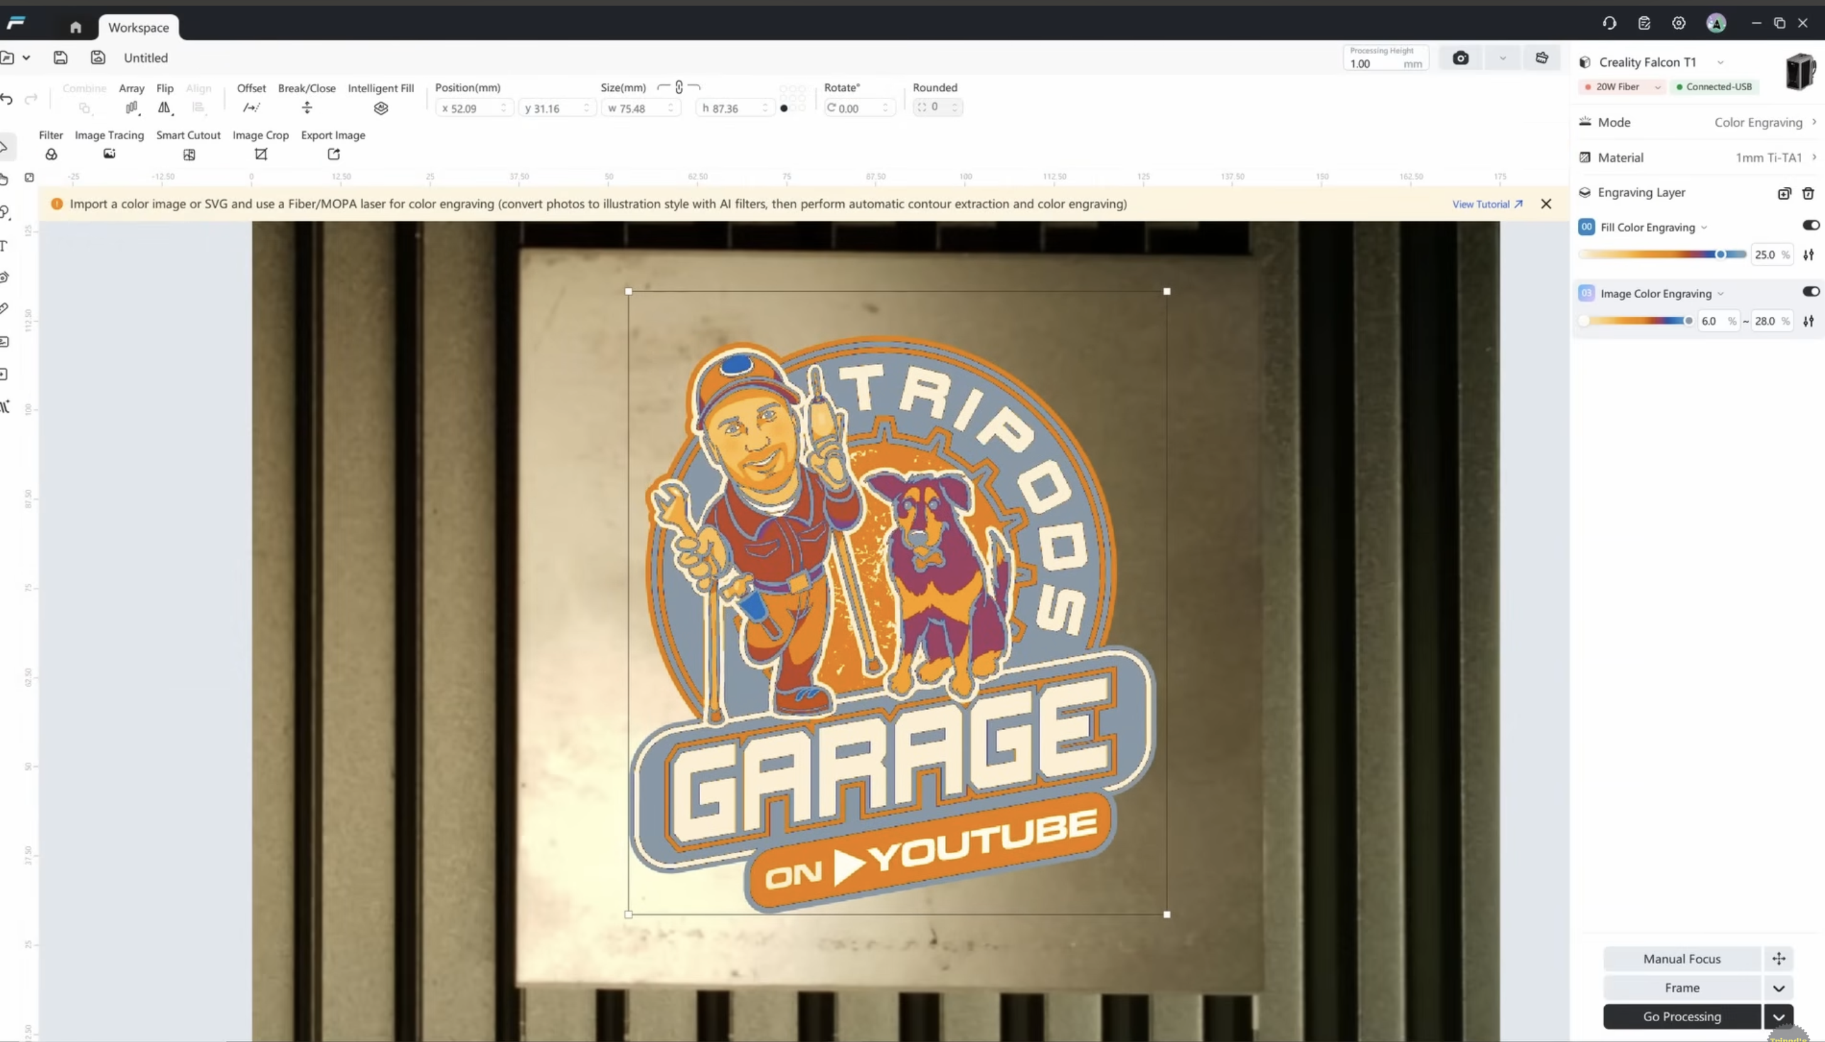Select the Text tool in the sidebar
1825x1042 pixels.
(x=4, y=246)
